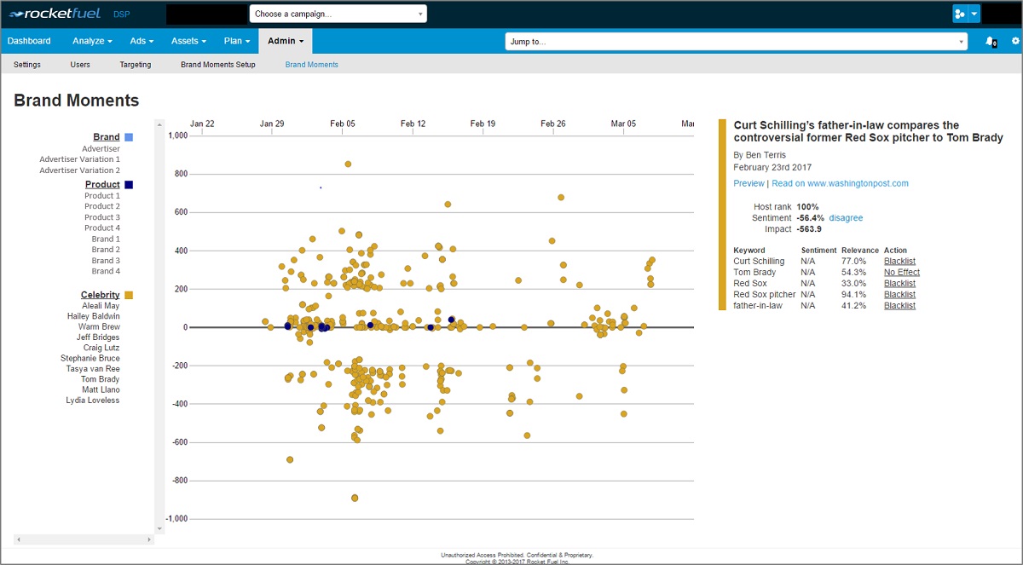Select Aleali May in Celebrity list
1023x565 pixels.
[x=101, y=306]
